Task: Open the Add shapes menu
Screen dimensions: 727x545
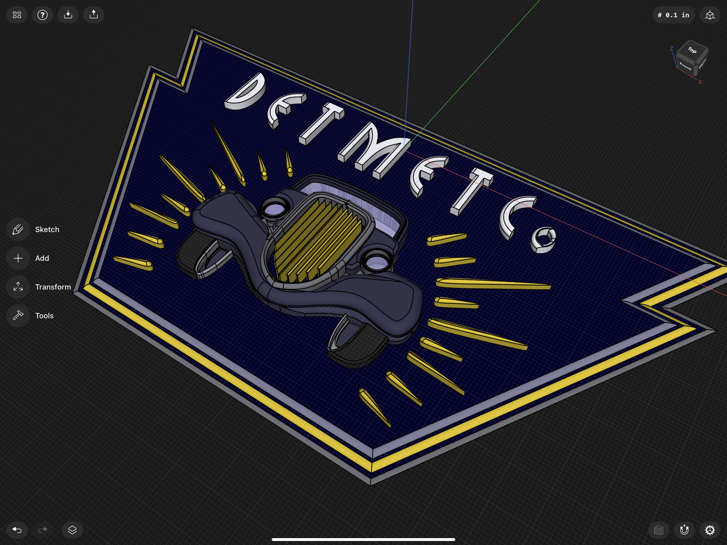Action: pyautogui.click(x=18, y=258)
